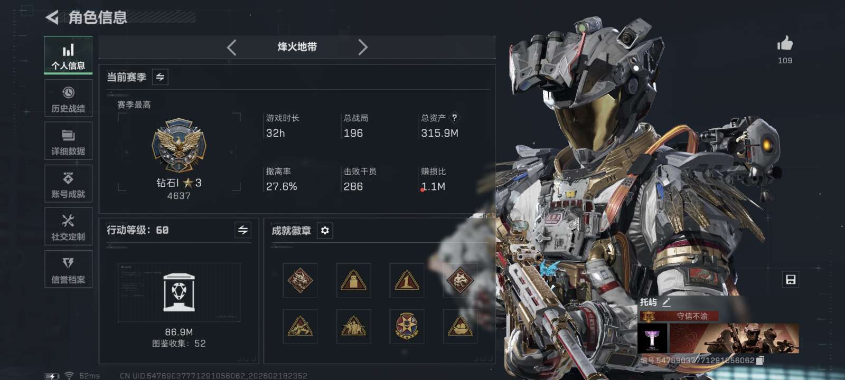Click the save icon beside the character
Viewport: 845px width, 380px height.
pyautogui.click(x=791, y=280)
